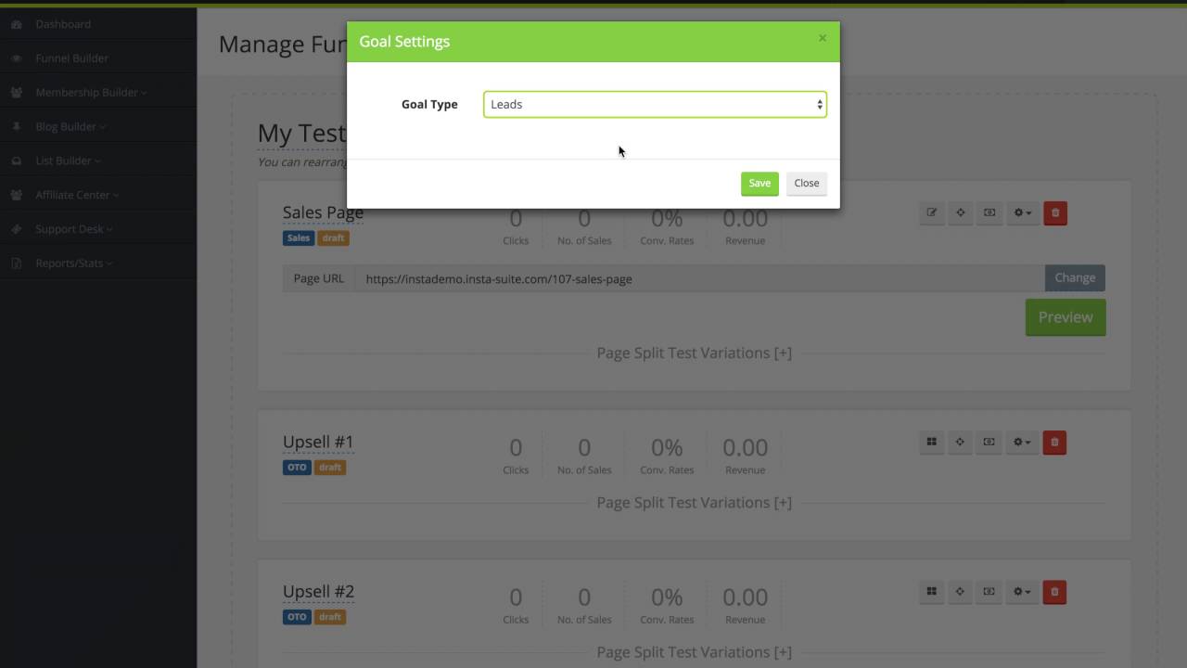Delete Upsell #1 with red trash icon
Viewport: 1187px width, 668px height.
pos(1054,443)
